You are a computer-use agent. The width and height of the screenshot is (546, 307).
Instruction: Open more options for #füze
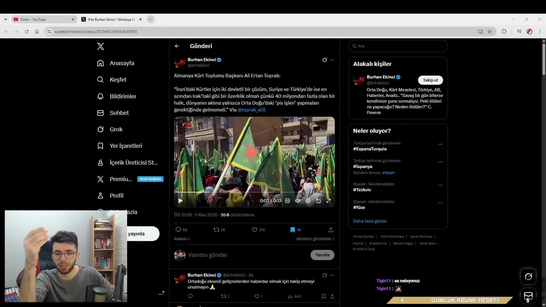(440, 203)
